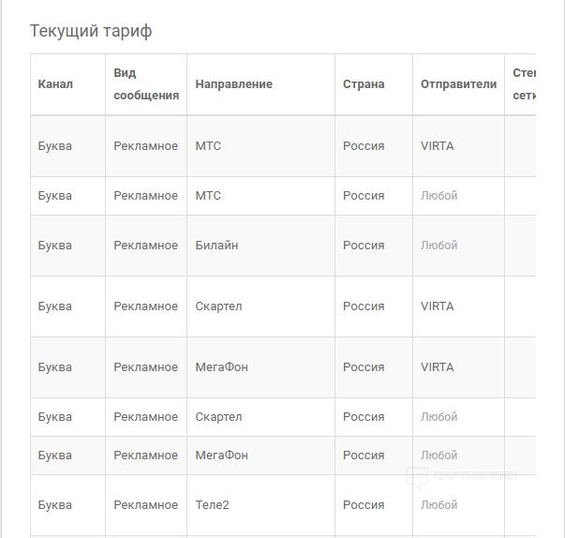Viewport: 565px width, 538px height.
Task: Click the Партнеркин watermark chat bubble icon
Action: pyautogui.click(x=417, y=476)
